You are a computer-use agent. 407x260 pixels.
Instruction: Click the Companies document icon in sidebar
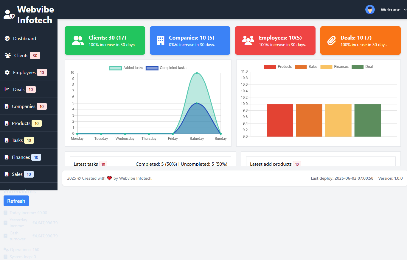pos(7,106)
